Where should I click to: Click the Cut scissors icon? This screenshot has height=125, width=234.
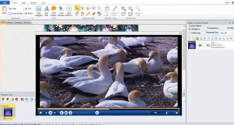pos(26,8)
